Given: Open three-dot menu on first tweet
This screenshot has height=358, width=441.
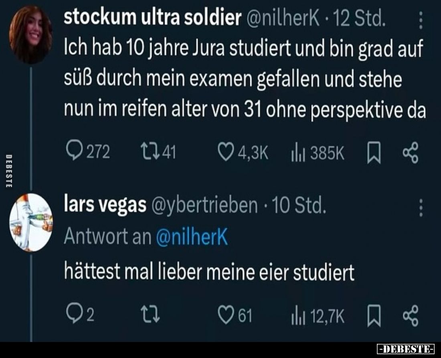Looking at the screenshot, I should [421, 20].
